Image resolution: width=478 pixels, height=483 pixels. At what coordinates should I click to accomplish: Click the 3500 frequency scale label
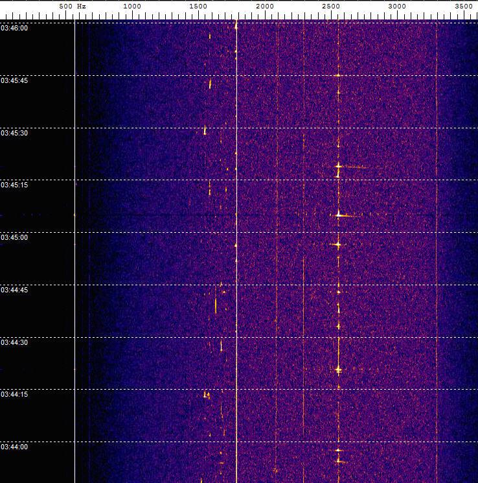coord(464,6)
